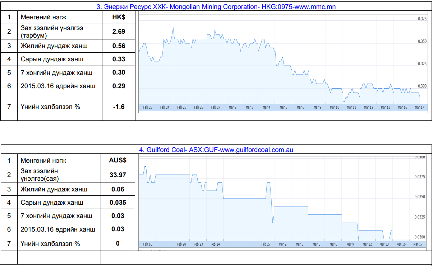
Task: Click the 0.0350 price label on Guilford chart
Action: coord(420,197)
